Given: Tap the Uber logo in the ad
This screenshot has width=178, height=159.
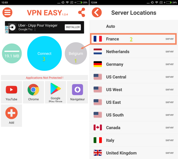Looking at the screenshot, I should [12, 27].
